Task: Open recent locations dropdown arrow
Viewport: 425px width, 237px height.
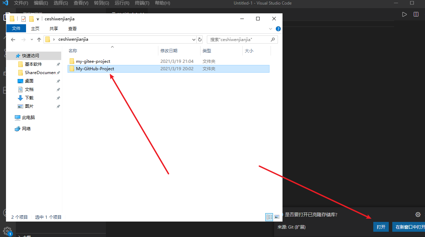Action: coord(32,40)
